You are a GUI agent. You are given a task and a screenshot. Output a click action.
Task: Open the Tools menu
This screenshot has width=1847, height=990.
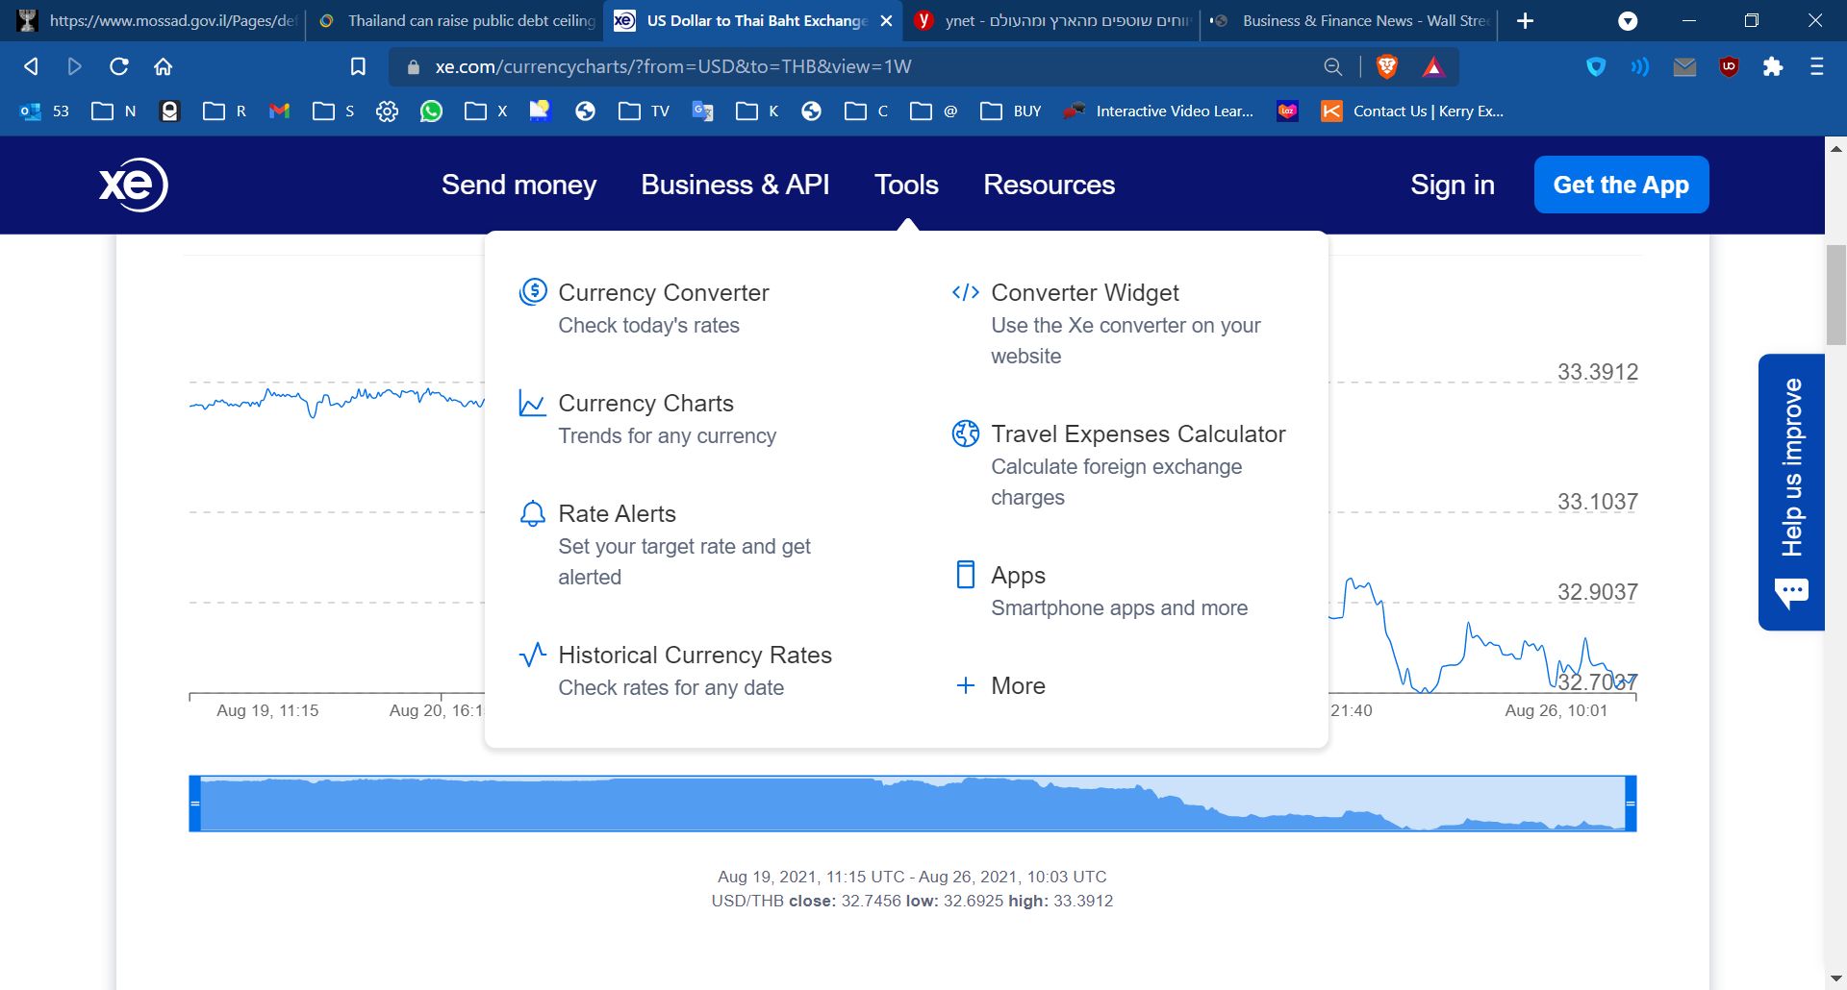pos(906,185)
